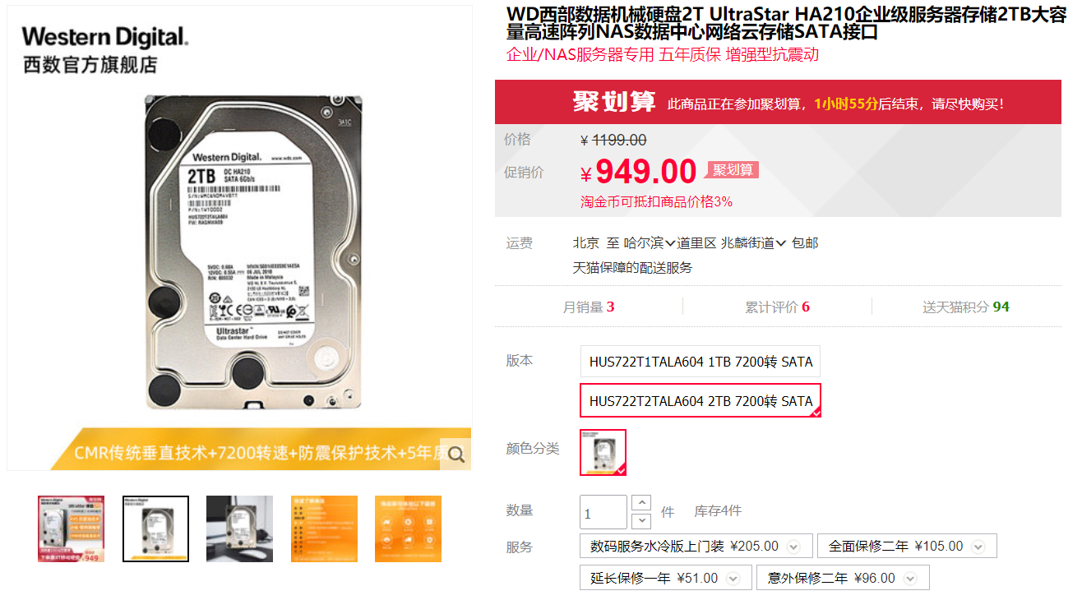Screen dimensions: 1082x600
Task: Expand the 兆麟街道 street dropdown
Action: tap(754, 243)
